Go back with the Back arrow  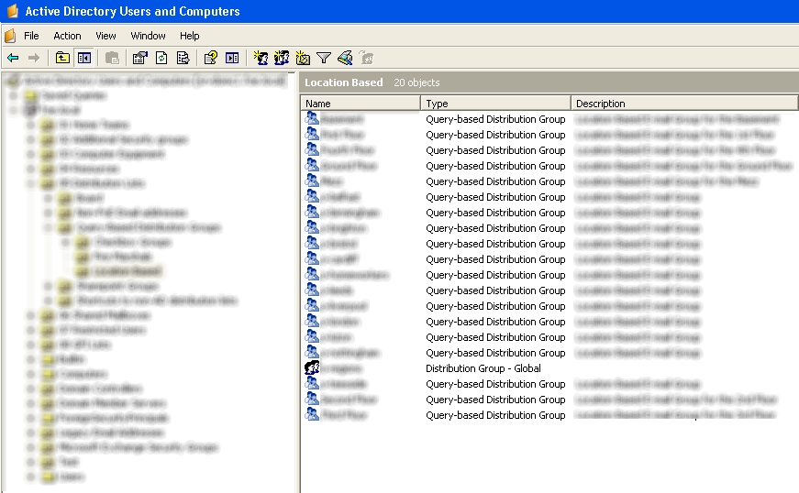coord(13,59)
